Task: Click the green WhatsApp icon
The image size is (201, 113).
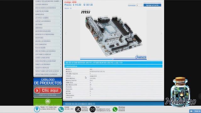Action: pos(115,109)
